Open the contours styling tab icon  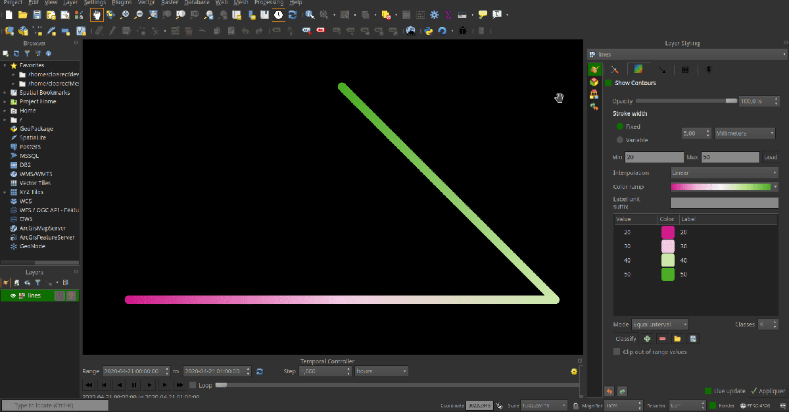pos(638,69)
